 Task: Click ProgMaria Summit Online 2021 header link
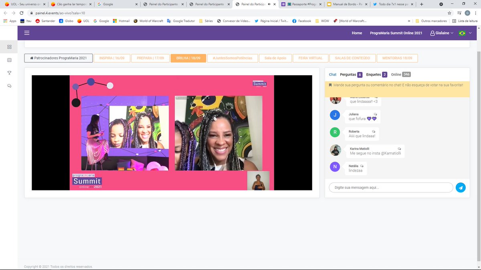point(396,33)
